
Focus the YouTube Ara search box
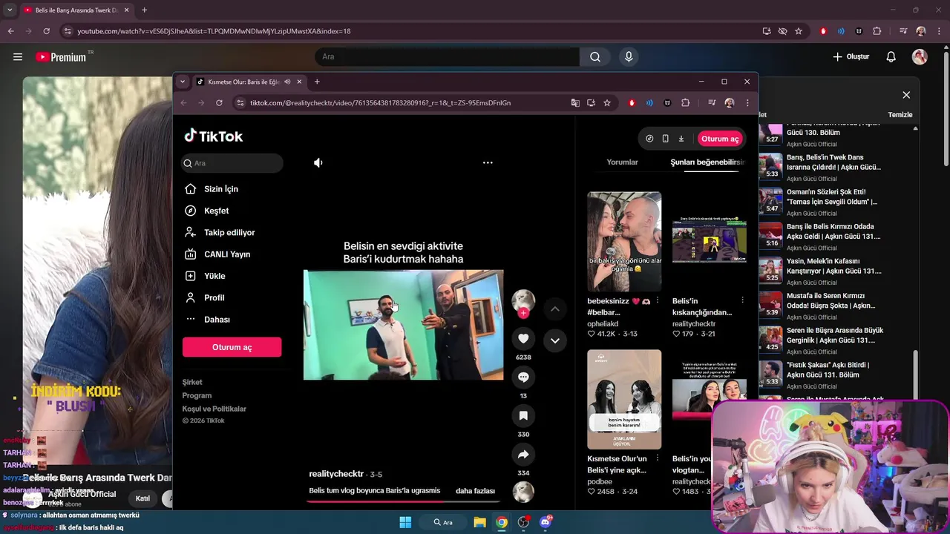[448, 57]
